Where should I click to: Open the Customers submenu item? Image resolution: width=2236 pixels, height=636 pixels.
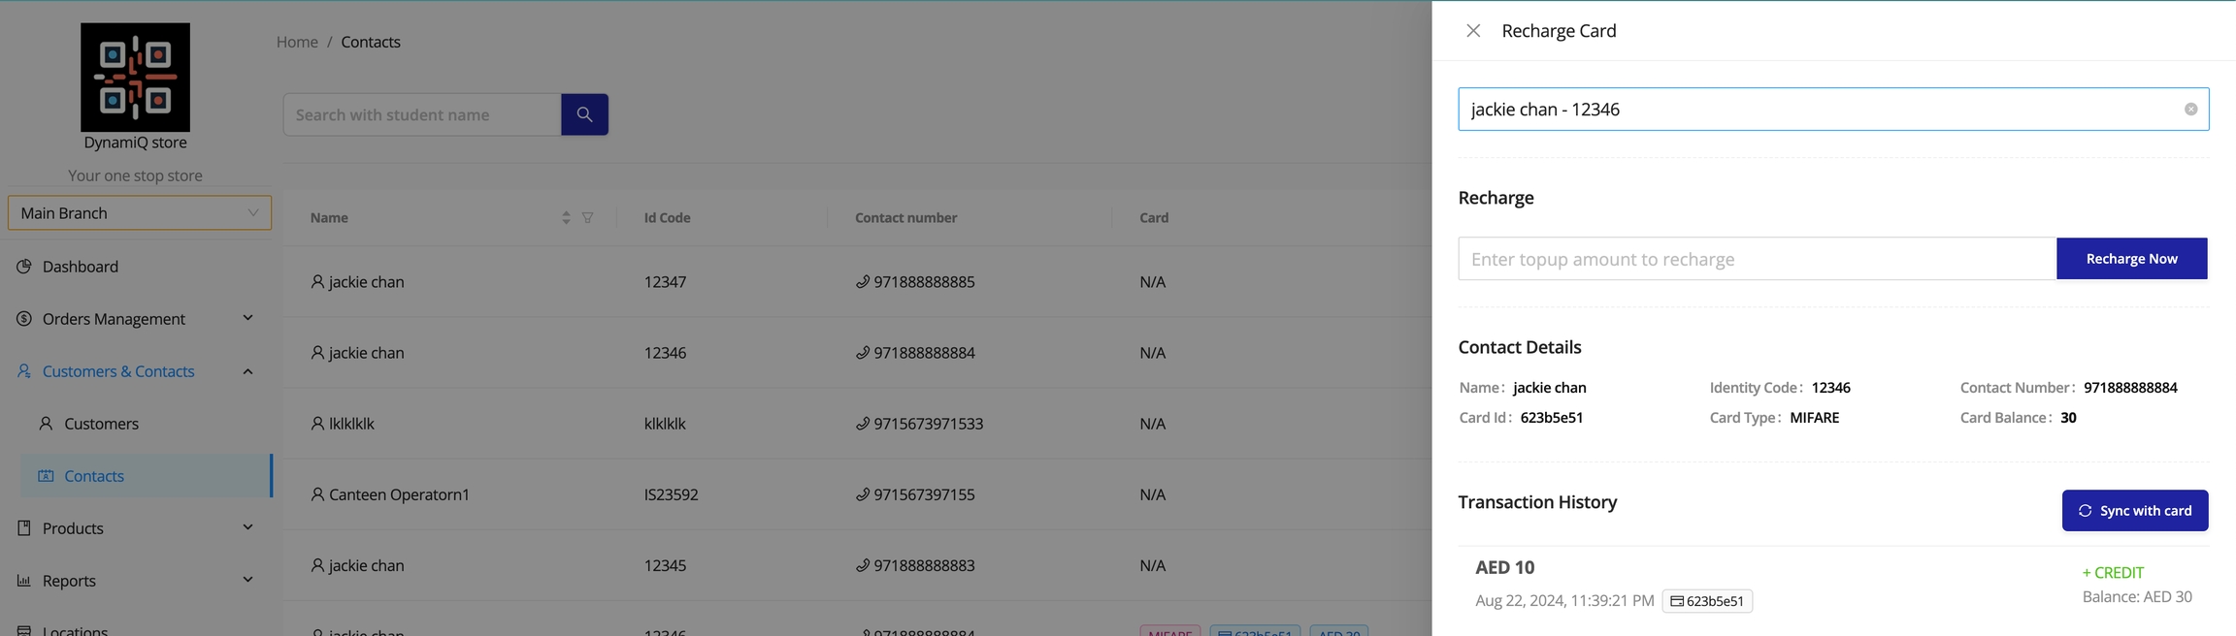click(x=101, y=424)
